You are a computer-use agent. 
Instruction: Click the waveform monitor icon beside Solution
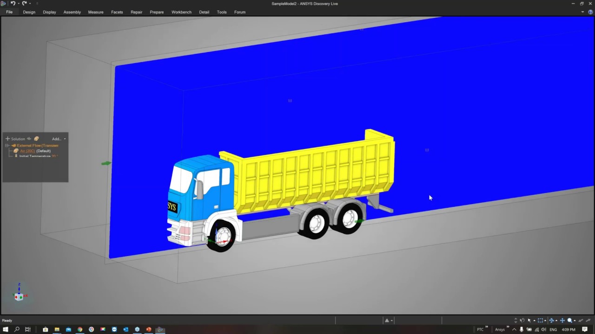tap(29, 139)
